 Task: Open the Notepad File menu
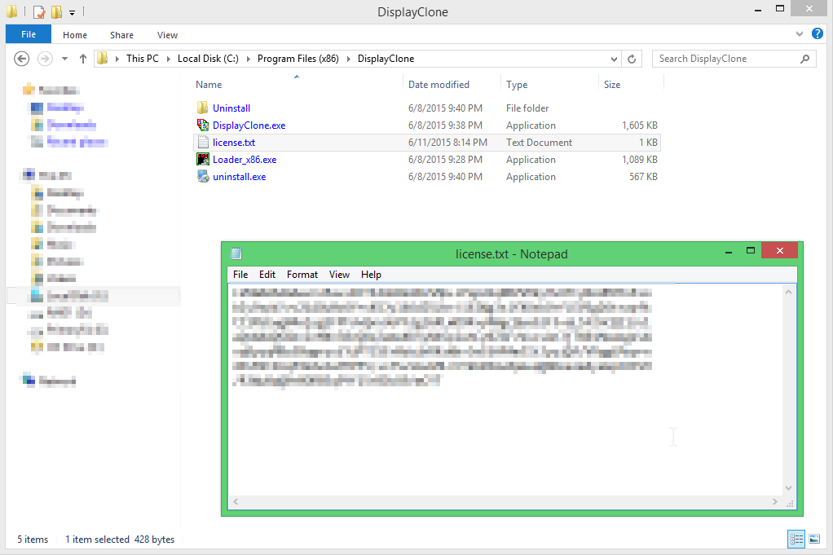click(x=240, y=275)
